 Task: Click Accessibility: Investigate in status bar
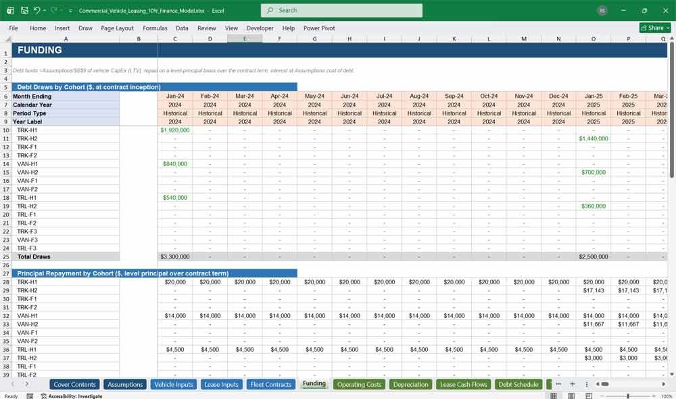click(x=72, y=396)
